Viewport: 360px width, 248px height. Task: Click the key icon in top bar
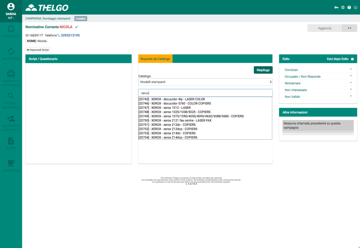tap(336, 7)
